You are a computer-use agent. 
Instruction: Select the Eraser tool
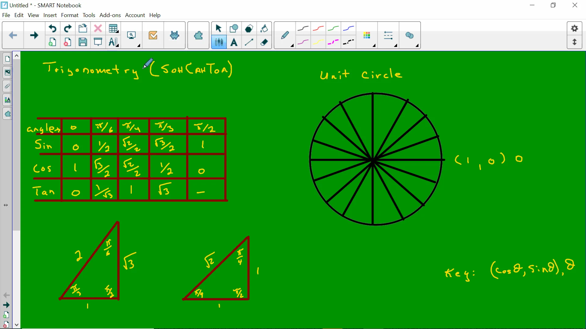click(x=264, y=42)
